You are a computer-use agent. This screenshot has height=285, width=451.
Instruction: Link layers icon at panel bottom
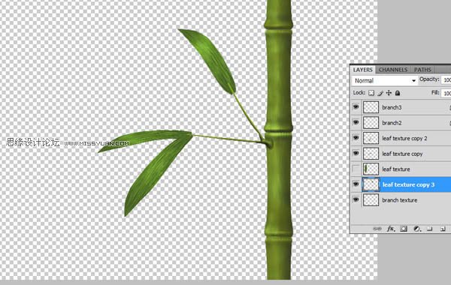377,229
